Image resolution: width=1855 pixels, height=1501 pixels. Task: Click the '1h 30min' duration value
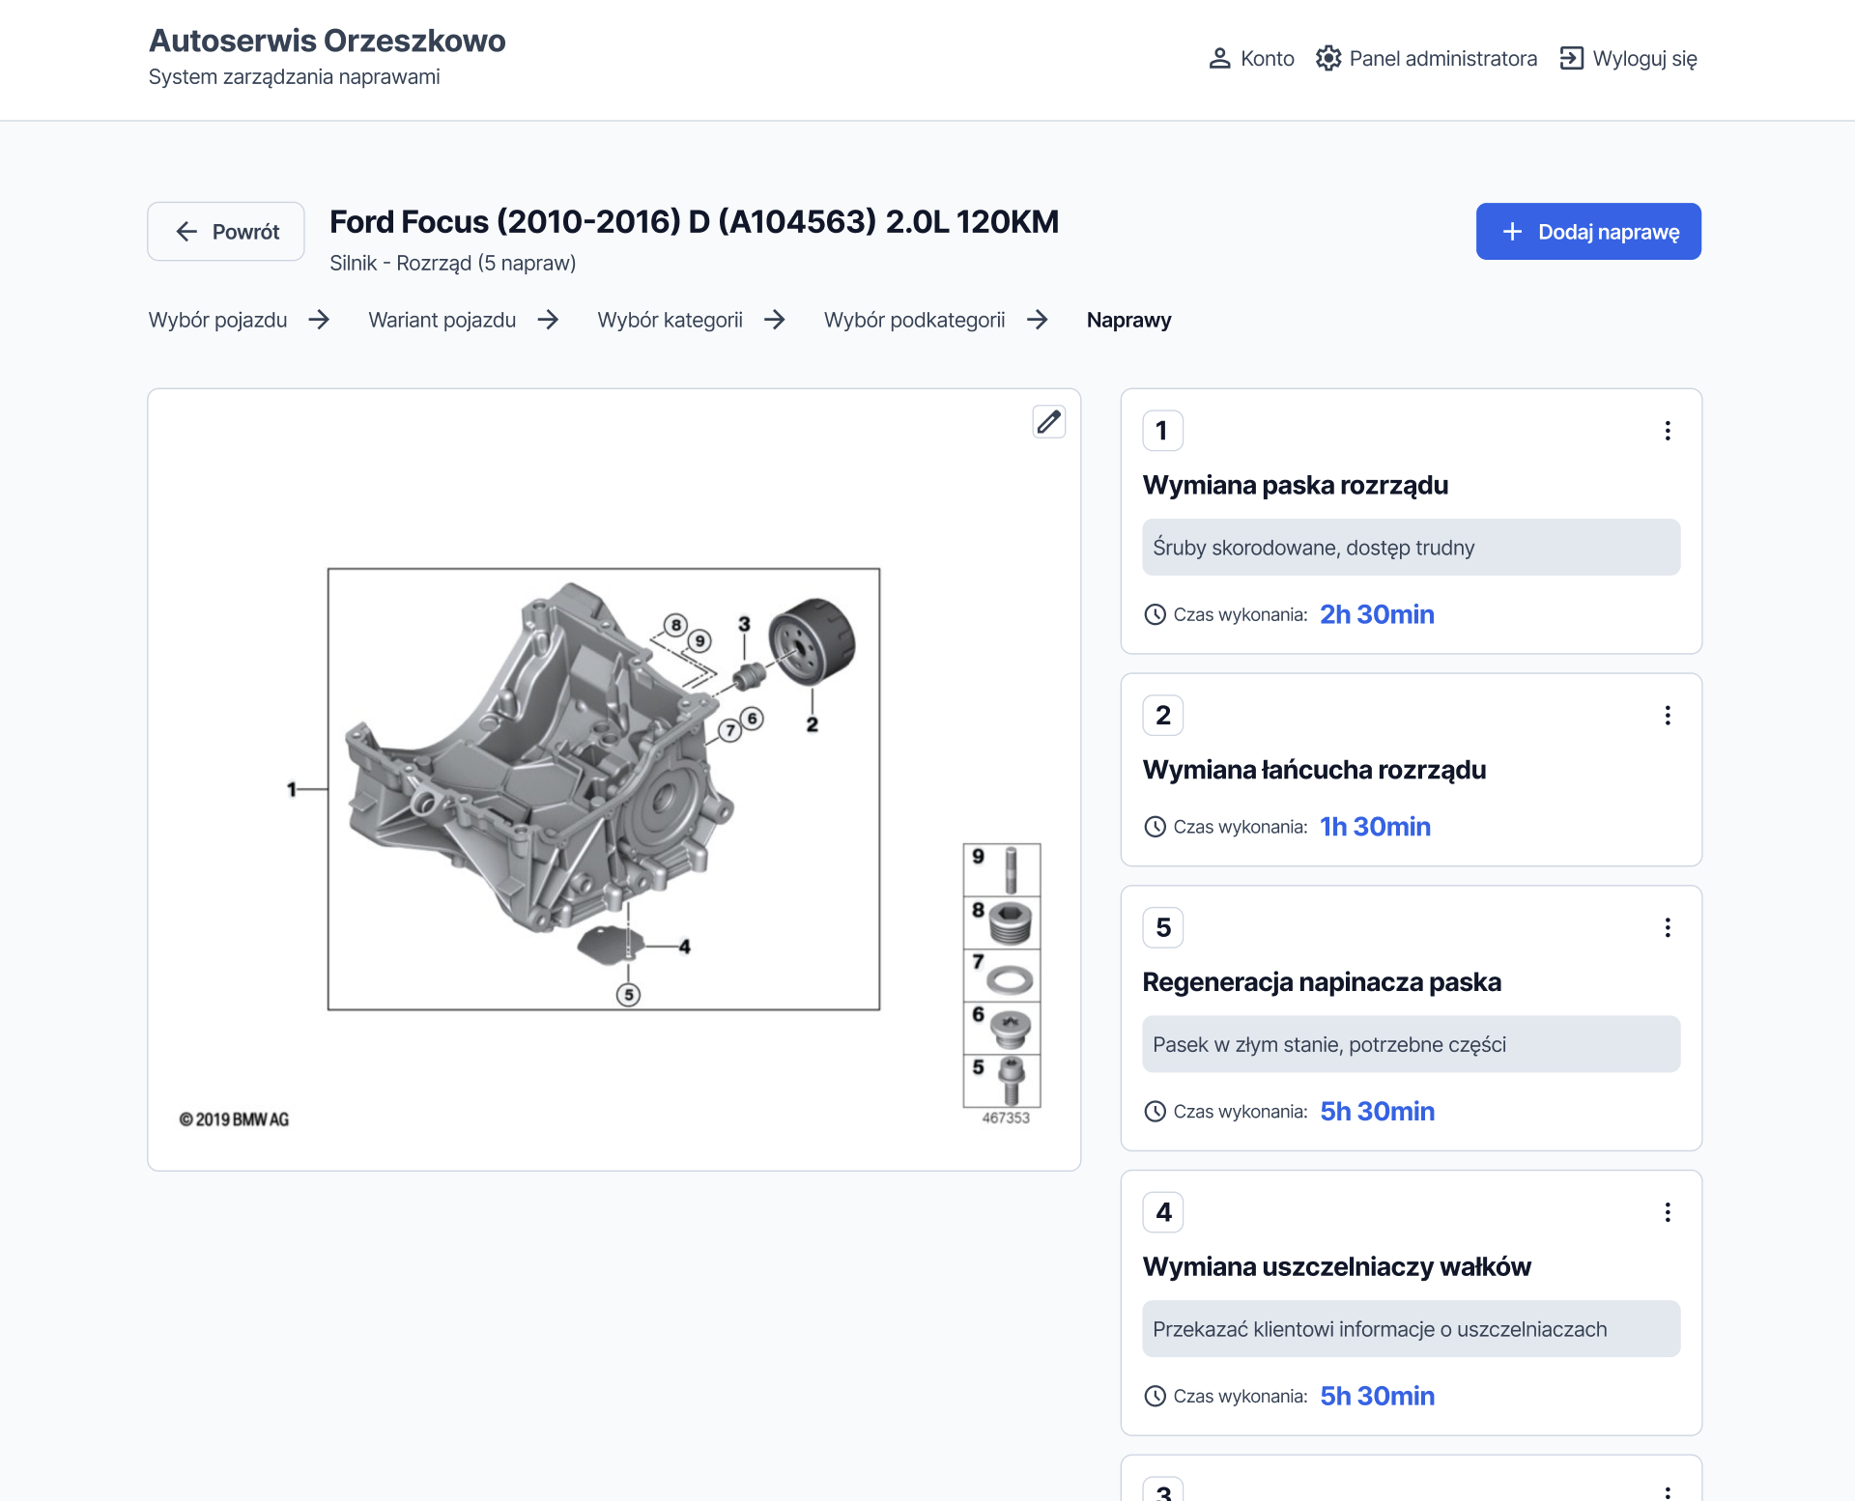pyautogui.click(x=1375, y=827)
